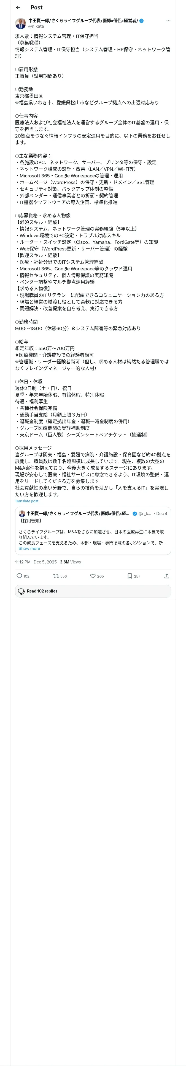
Task: Click the Translate post link
Action: (x=27, y=501)
